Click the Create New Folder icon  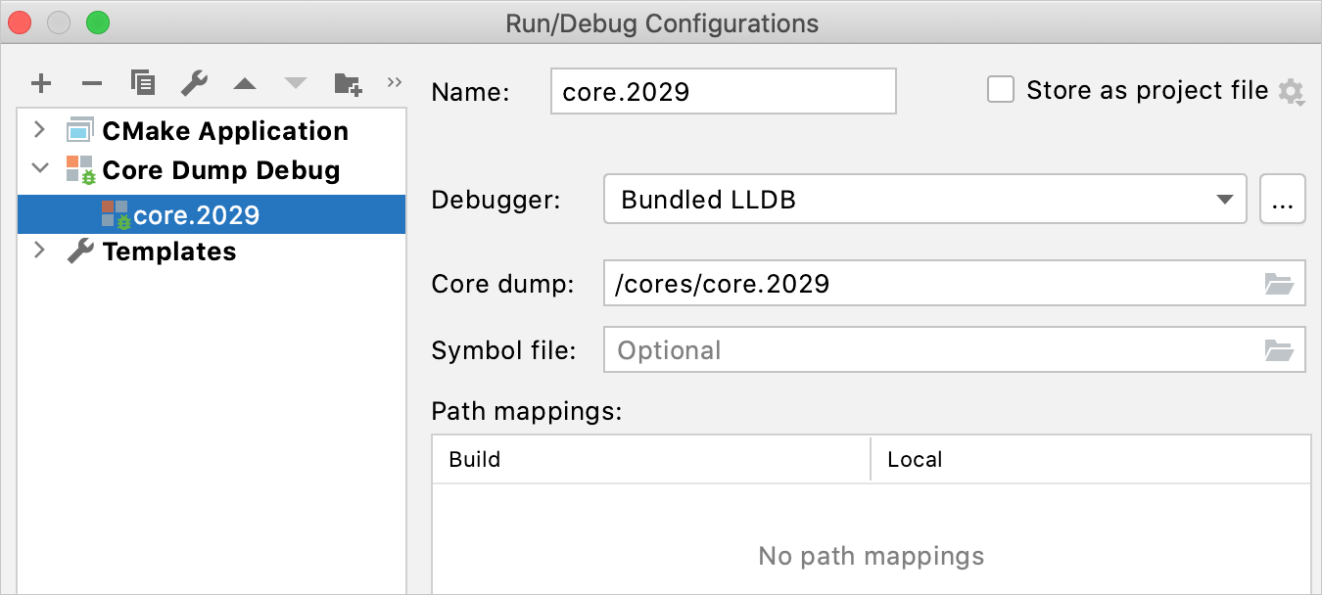[x=348, y=84]
